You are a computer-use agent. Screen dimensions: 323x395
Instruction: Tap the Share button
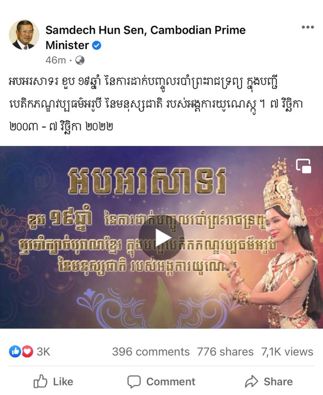click(269, 382)
